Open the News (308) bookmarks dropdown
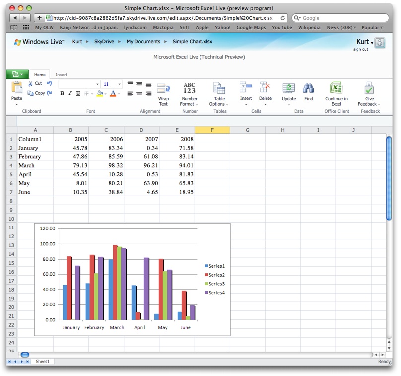This screenshot has width=401, height=376. (341, 27)
